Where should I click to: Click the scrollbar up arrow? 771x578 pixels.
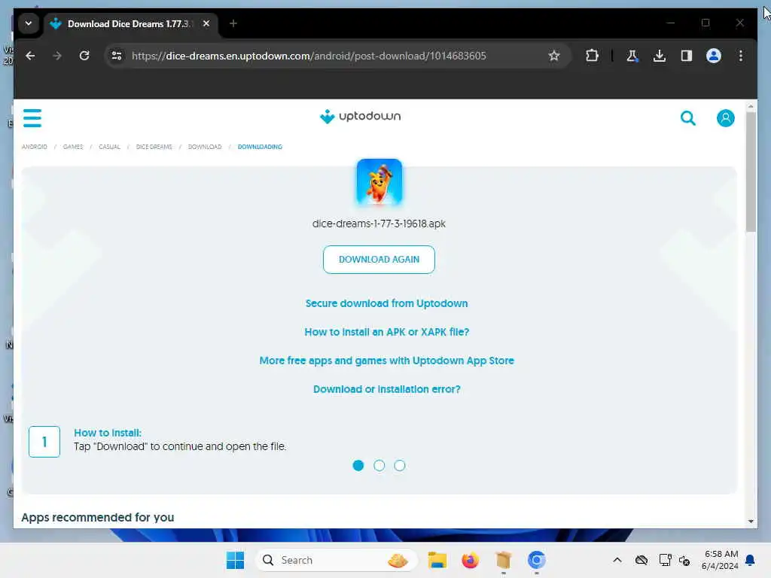coord(751,106)
